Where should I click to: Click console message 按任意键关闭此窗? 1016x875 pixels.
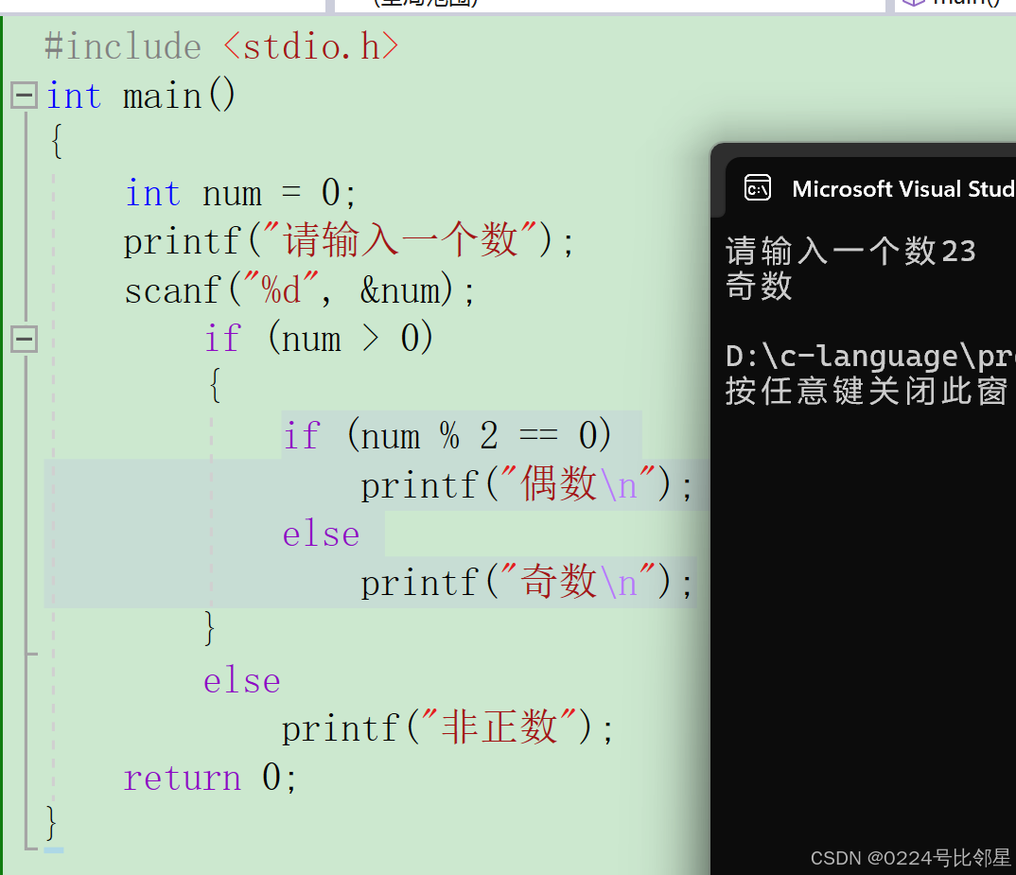(867, 391)
